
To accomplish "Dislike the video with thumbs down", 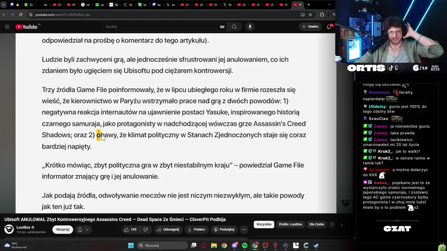I will pos(146,229).
